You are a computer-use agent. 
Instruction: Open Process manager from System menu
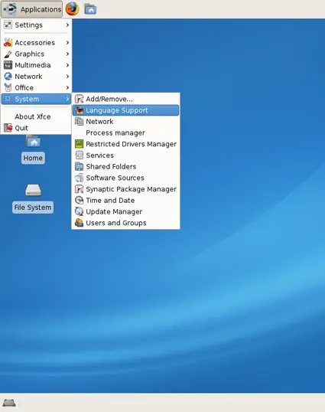[125, 133]
